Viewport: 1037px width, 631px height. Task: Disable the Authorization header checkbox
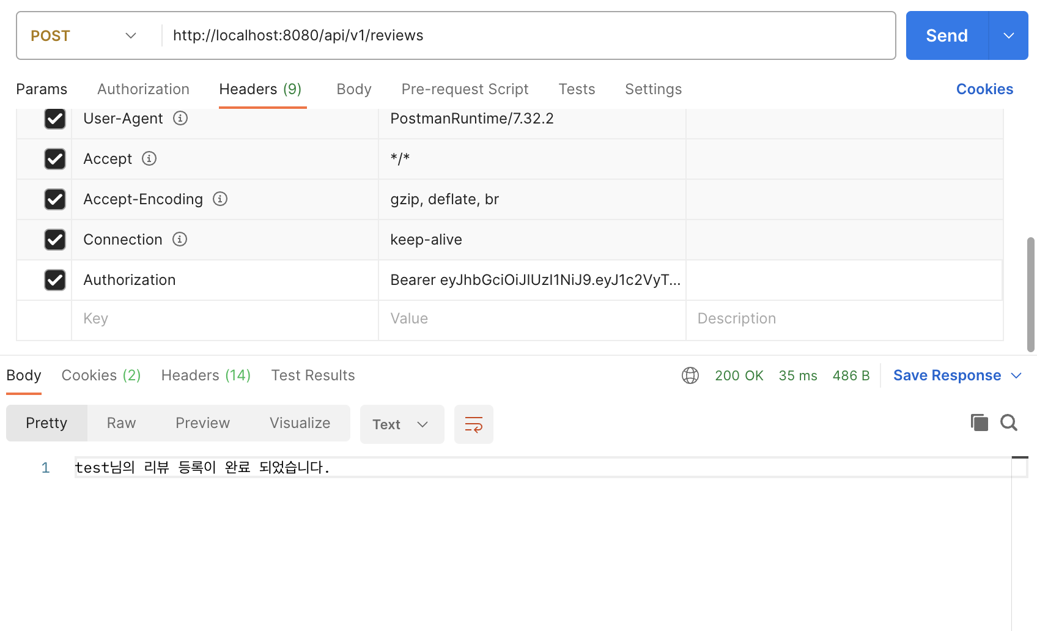point(55,279)
